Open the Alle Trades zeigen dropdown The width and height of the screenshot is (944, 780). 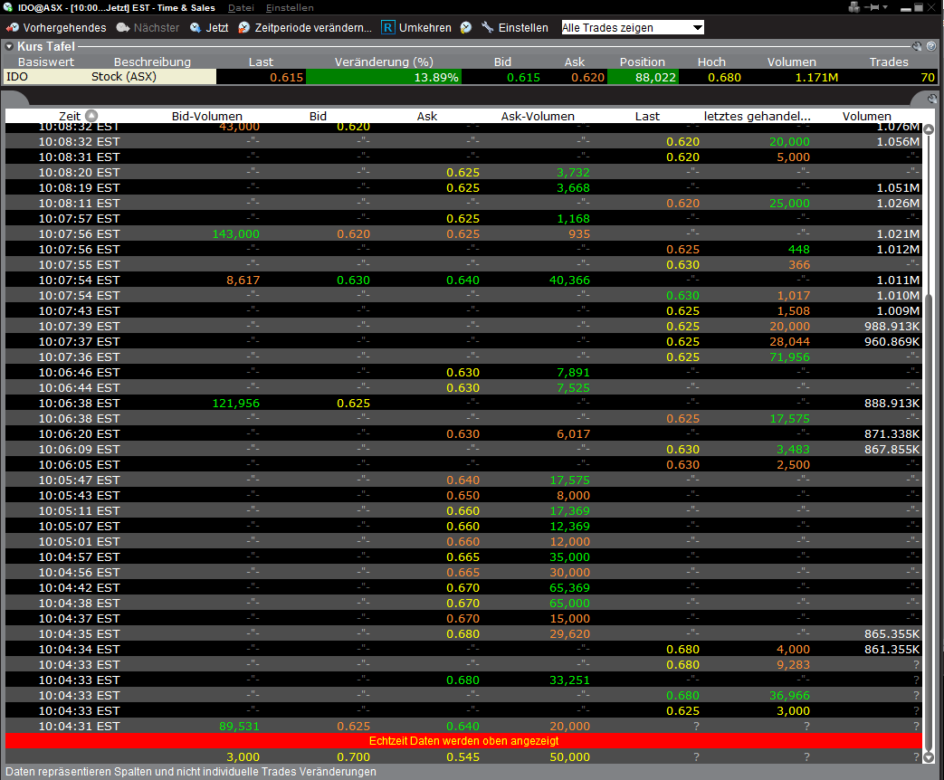pos(633,28)
